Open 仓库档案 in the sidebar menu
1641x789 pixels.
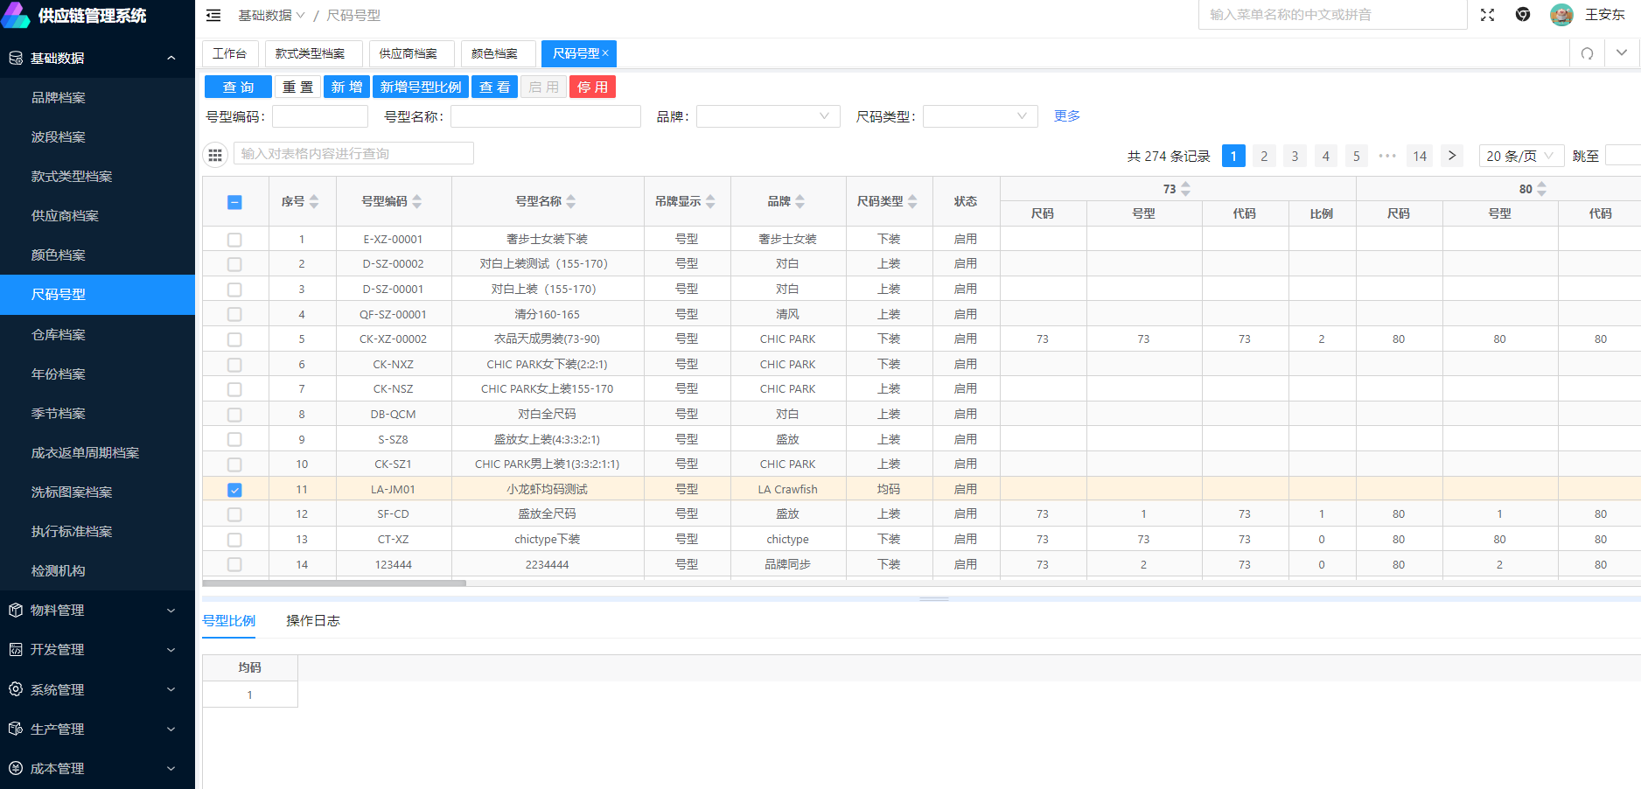point(59,335)
